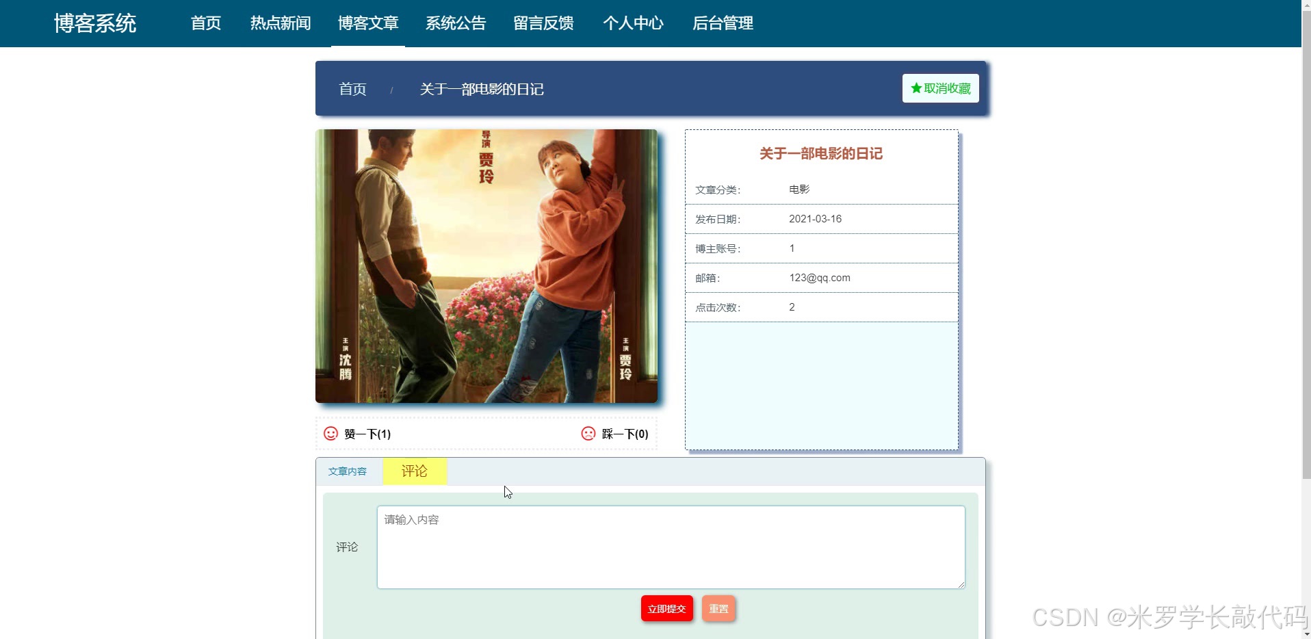Click the 邮箱 label

click(x=708, y=278)
